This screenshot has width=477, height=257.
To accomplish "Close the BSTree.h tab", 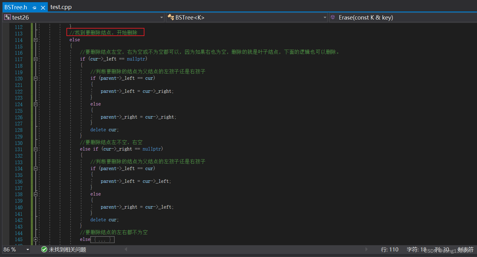I will [x=43, y=7].
